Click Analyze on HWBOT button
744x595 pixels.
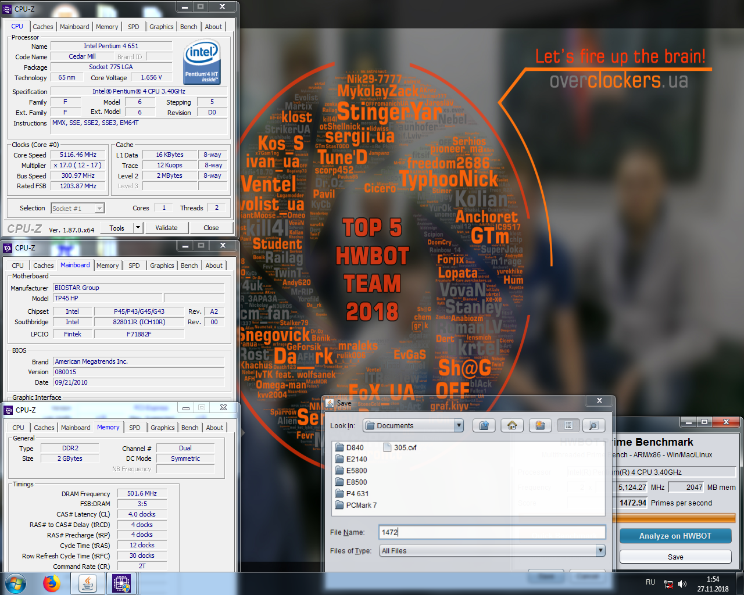pos(675,536)
